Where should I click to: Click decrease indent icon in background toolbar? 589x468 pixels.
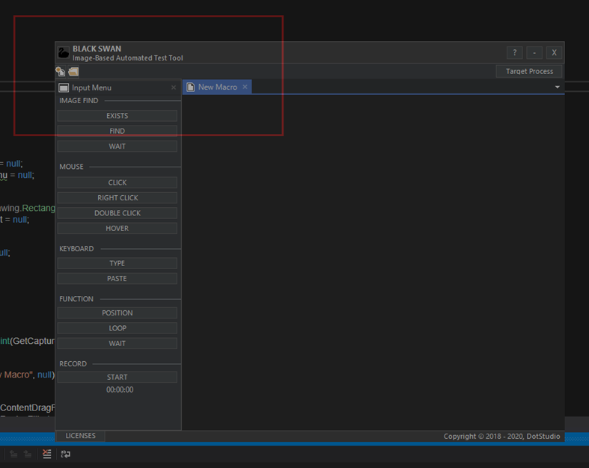click(13, 454)
